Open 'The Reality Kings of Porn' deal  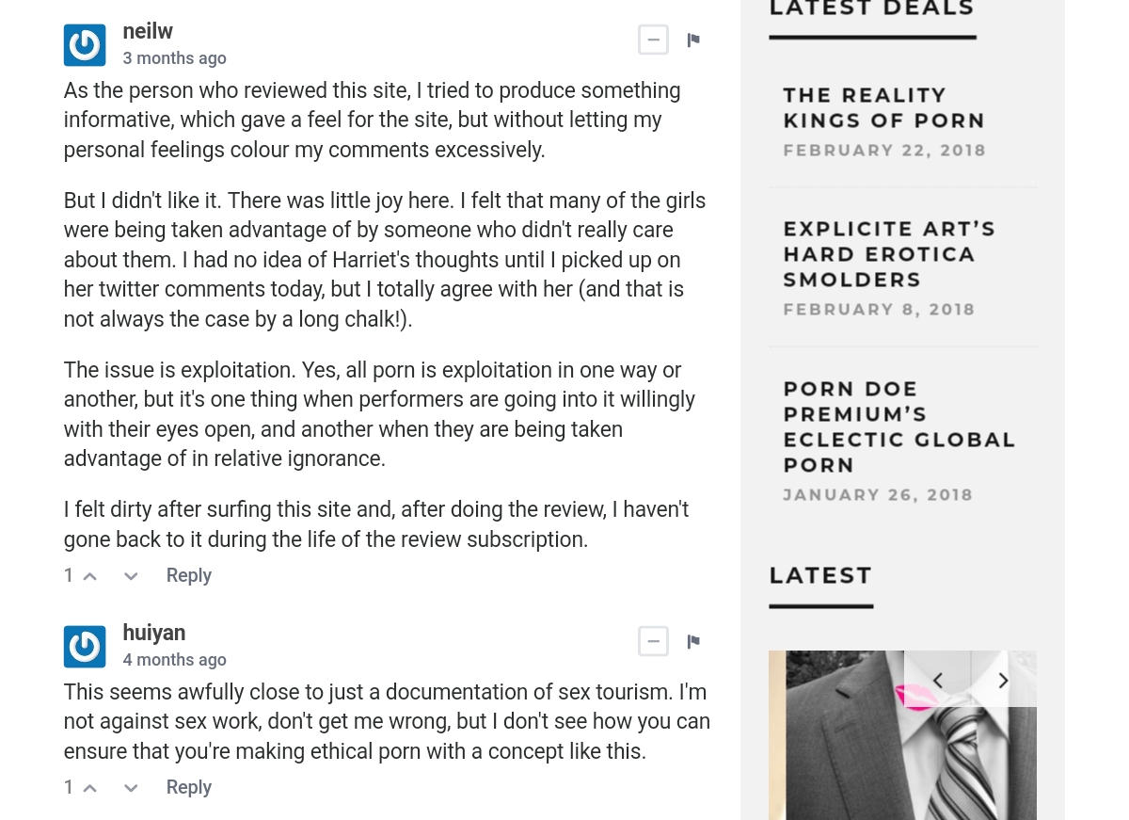click(x=883, y=108)
